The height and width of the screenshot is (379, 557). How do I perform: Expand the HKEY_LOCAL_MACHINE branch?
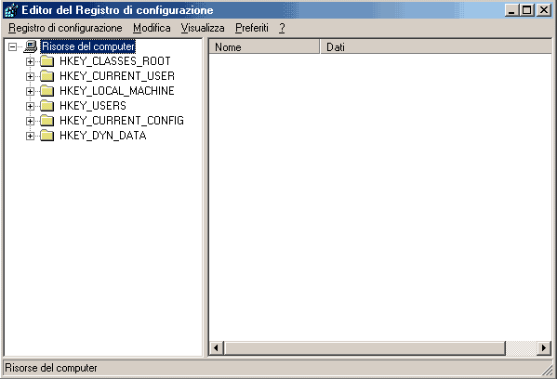(x=30, y=92)
